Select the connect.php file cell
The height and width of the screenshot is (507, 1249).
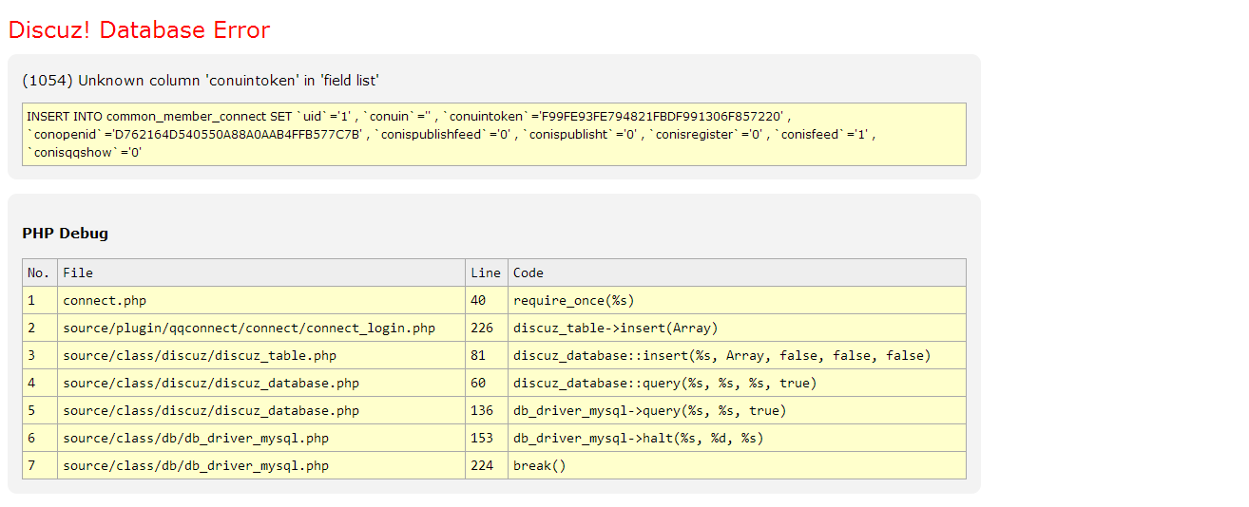[105, 300]
